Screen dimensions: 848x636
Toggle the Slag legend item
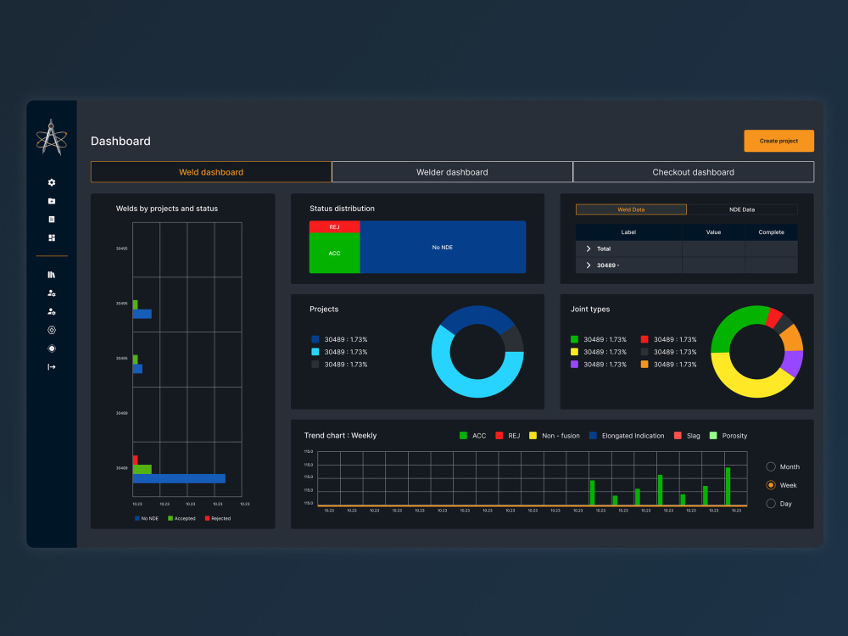point(687,435)
